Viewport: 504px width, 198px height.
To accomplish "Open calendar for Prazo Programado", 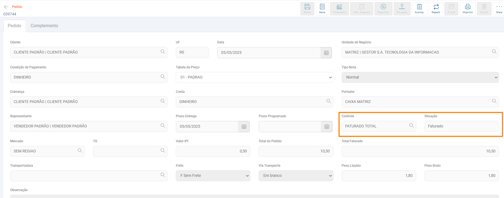I will 327,127.
